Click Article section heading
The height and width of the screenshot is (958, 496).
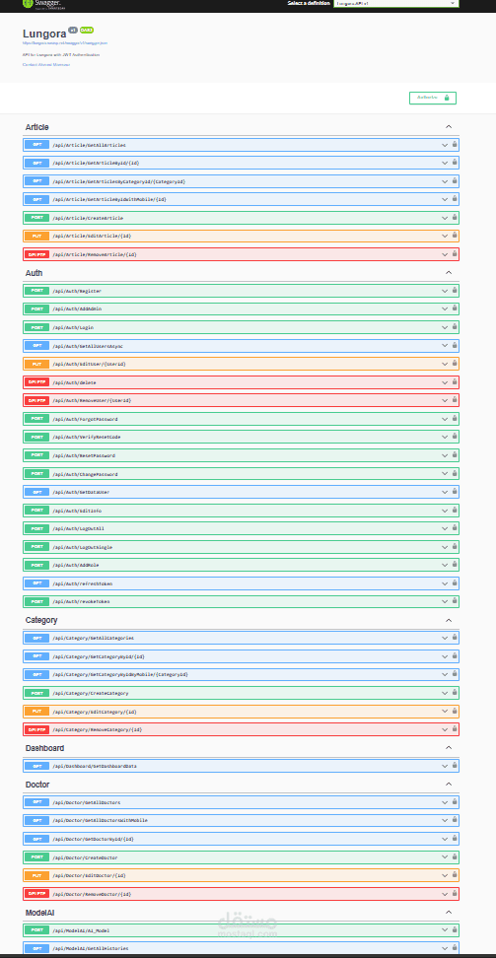click(36, 127)
